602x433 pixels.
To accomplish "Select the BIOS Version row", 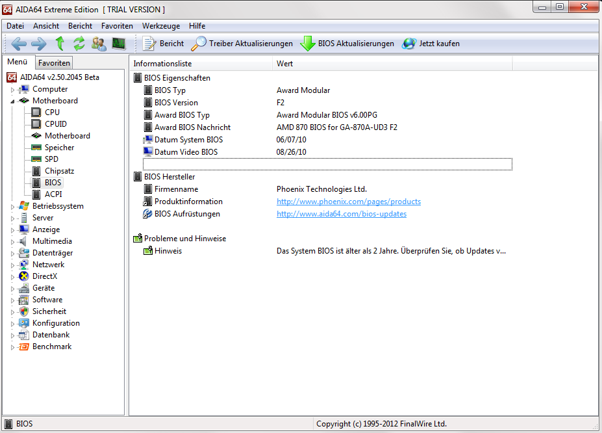I will pyautogui.click(x=327, y=103).
